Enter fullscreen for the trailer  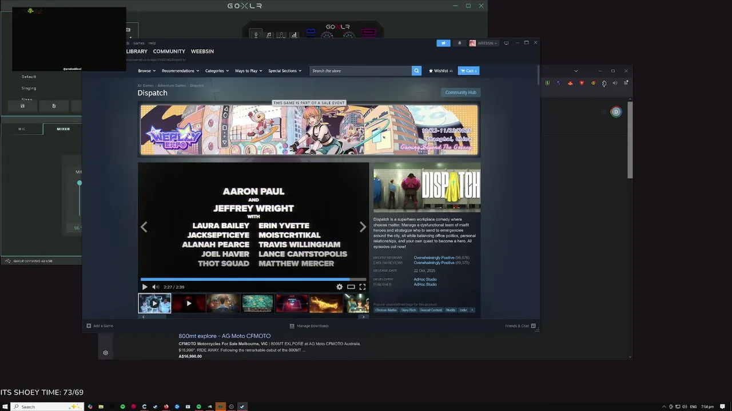pos(363,287)
